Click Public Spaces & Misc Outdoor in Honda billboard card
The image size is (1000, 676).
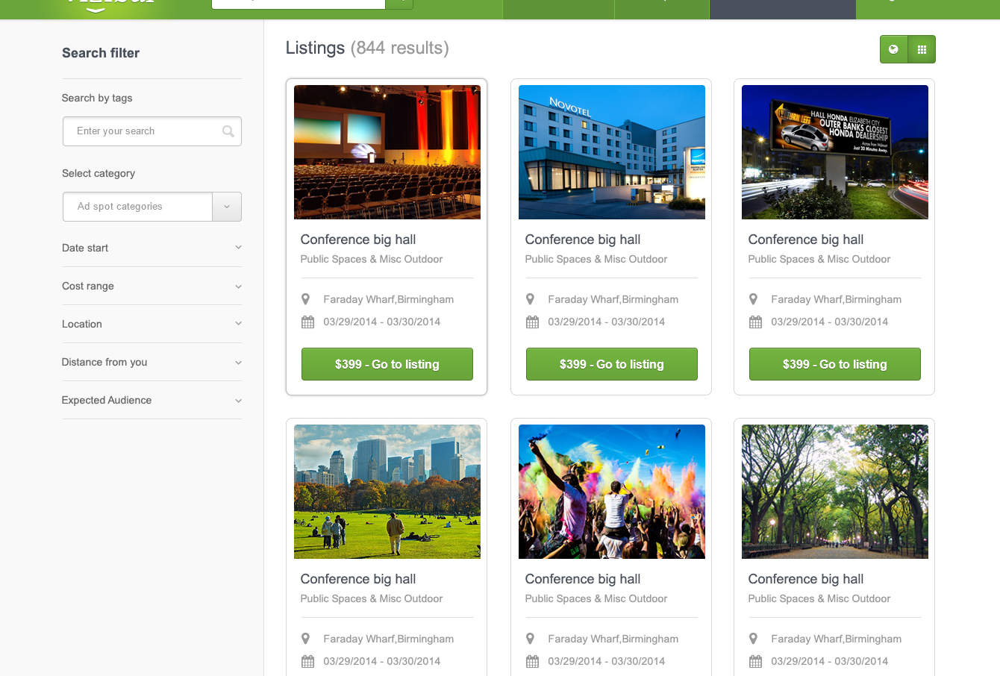click(x=819, y=259)
